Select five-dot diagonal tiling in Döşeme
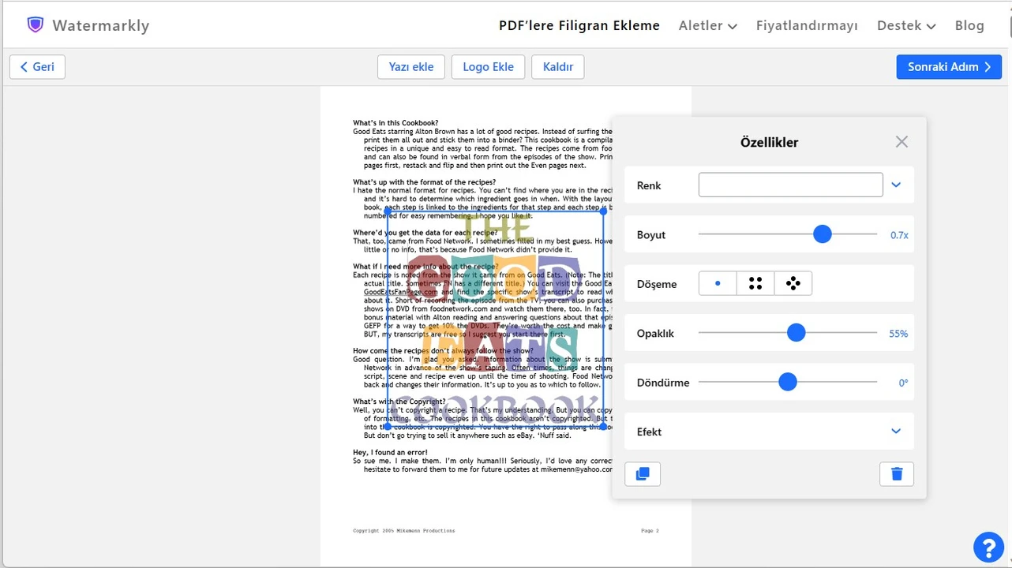 [x=793, y=283]
